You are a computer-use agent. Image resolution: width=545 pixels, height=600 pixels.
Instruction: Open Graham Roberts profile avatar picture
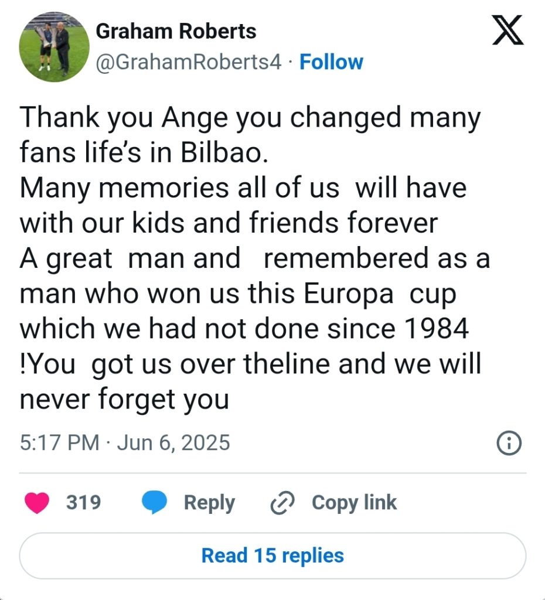tap(54, 47)
